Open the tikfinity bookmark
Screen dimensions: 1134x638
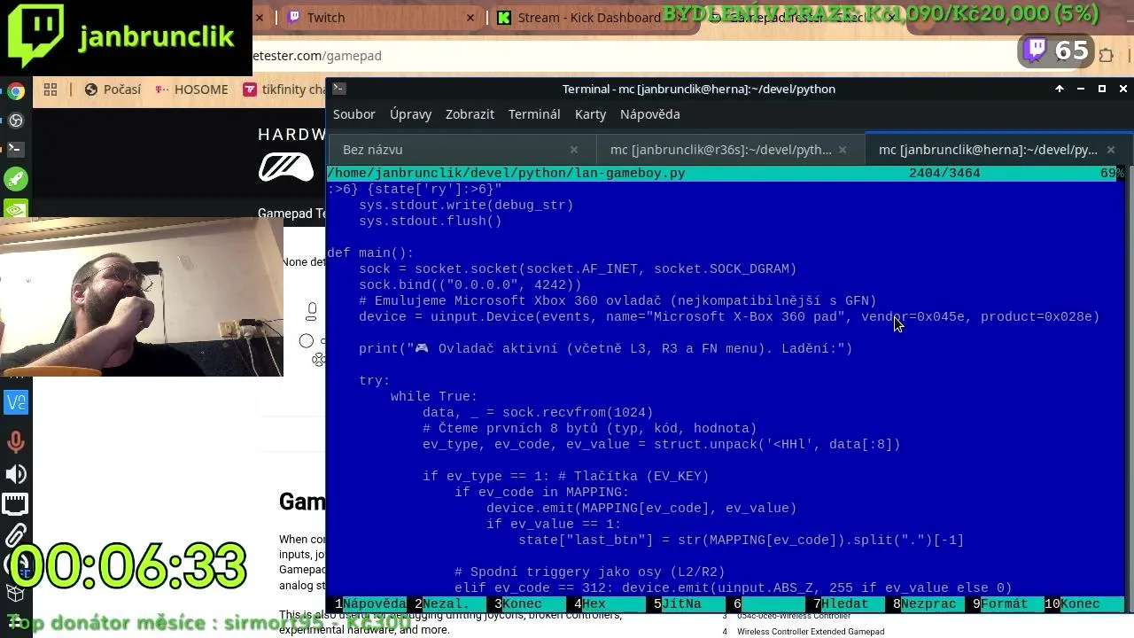(x=283, y=89)
